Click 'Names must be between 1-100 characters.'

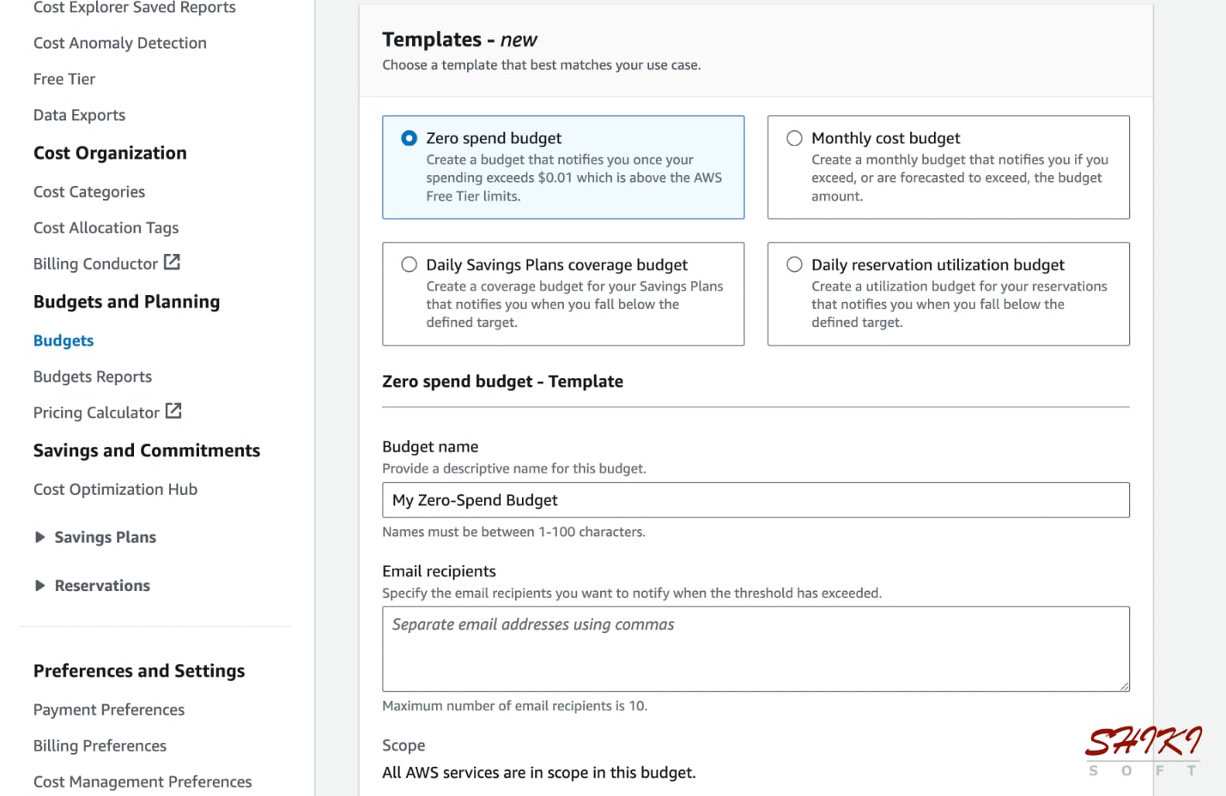513,532
